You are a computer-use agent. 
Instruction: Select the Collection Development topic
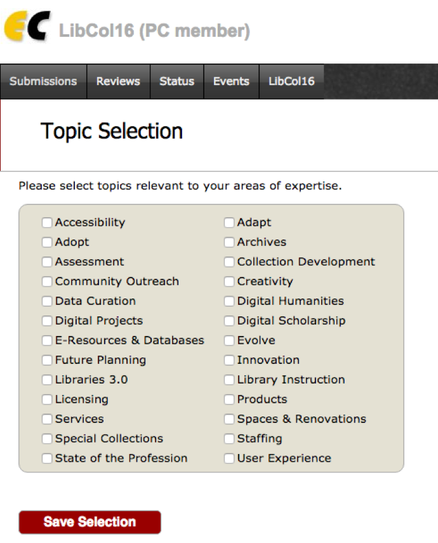(229, 262)
